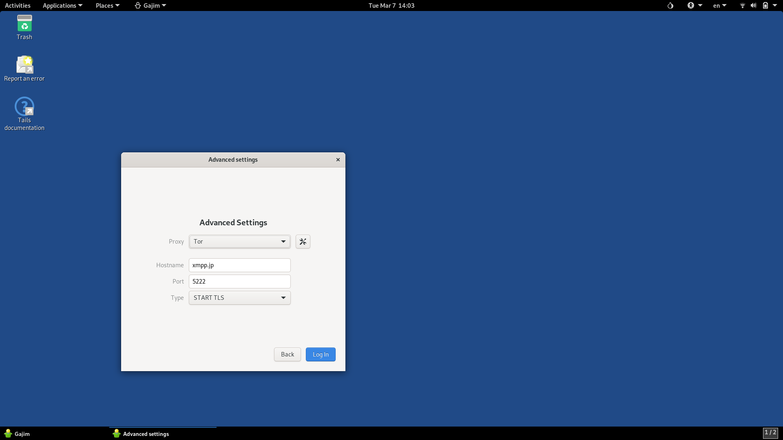
Task: Open the Gajim application menu
Action: 150,6
